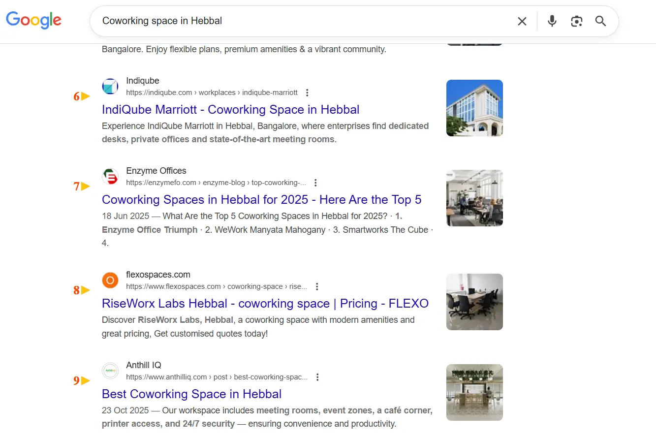656x438 pixels.
Task: Click in the search query input field
Action: pos(295,21)
